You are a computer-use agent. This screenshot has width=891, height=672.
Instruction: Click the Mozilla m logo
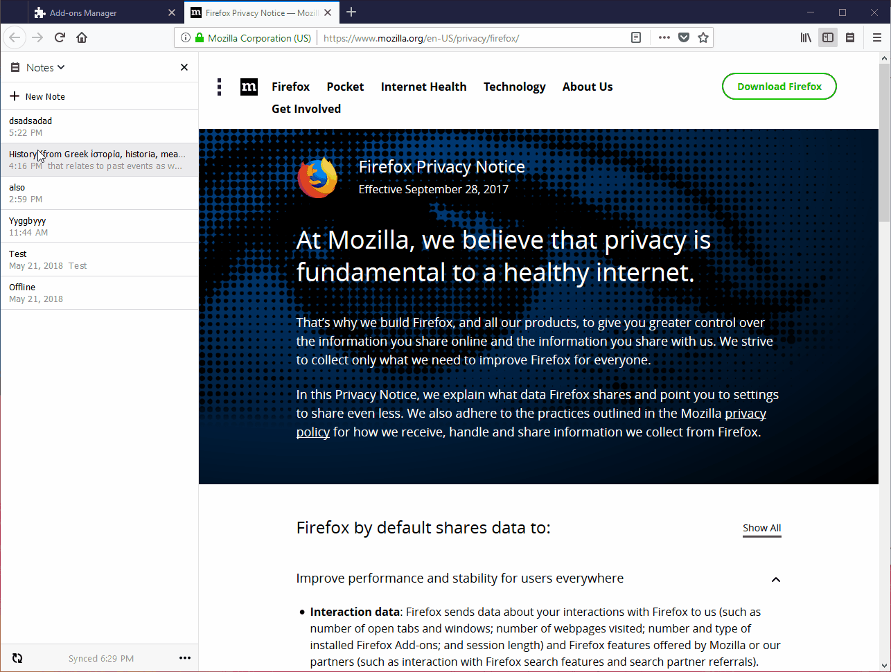(x=249, y=87)
